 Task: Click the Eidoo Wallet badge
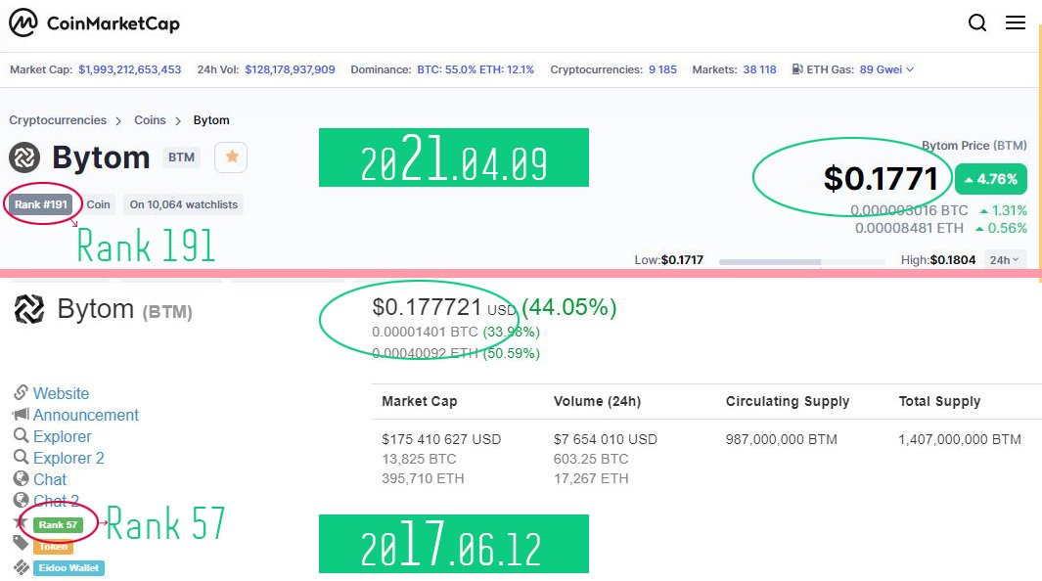[68, 567]
